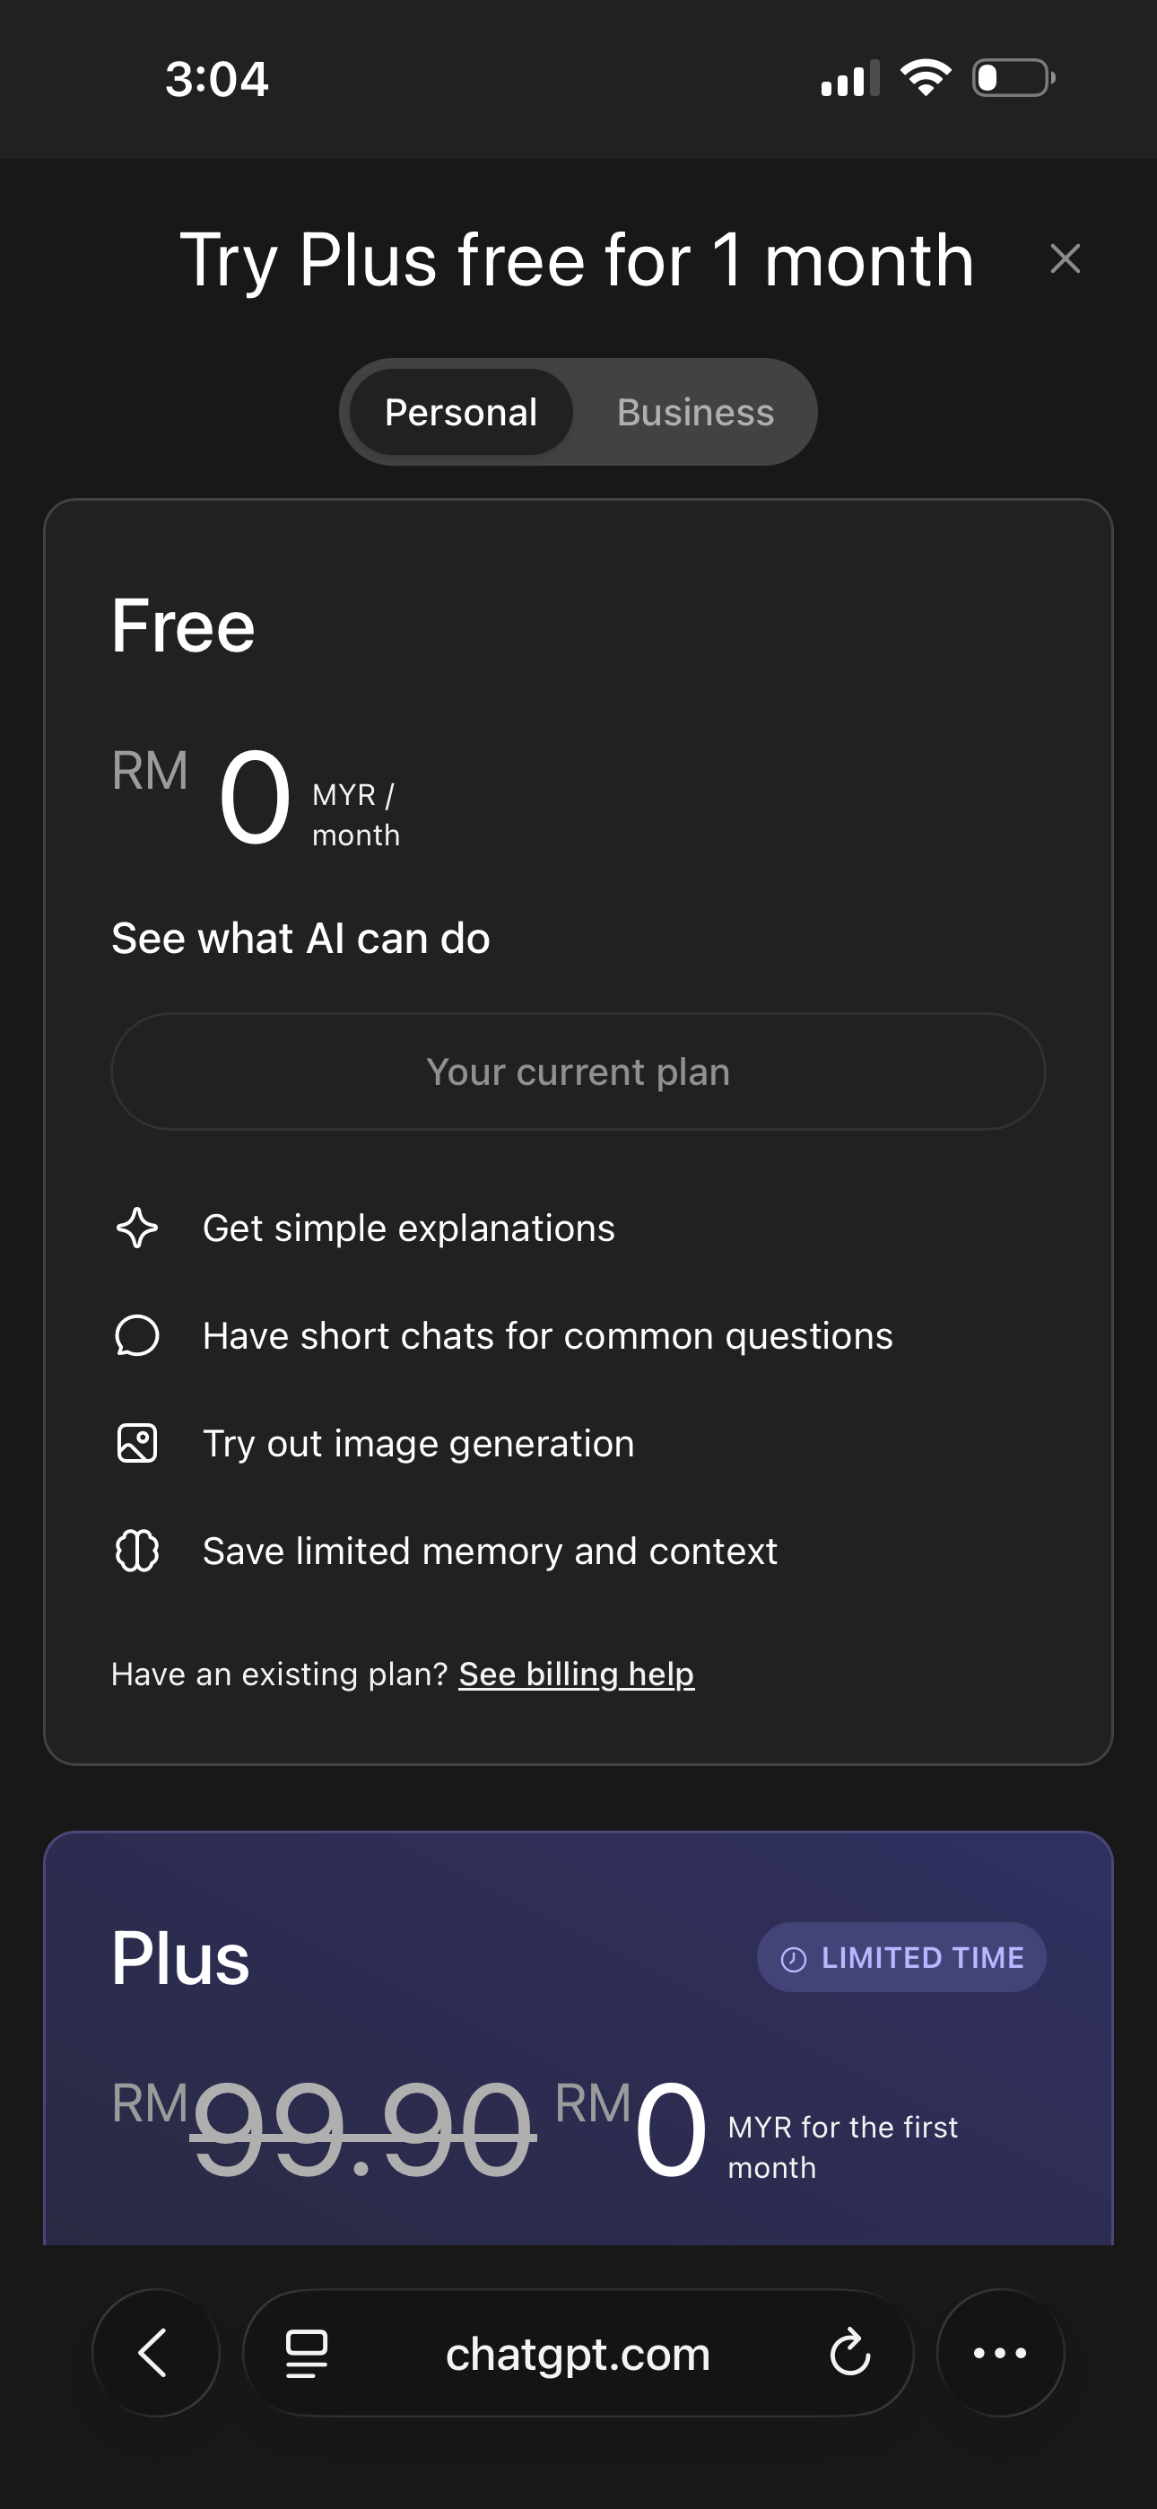Viewport: 1157px width, 2509px height.
Task: Go back using the browser back arrow
Action: 155,2353
